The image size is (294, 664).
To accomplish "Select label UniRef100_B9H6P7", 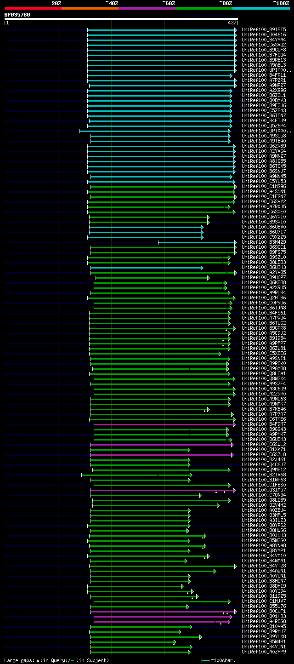I will coord(264,277).
